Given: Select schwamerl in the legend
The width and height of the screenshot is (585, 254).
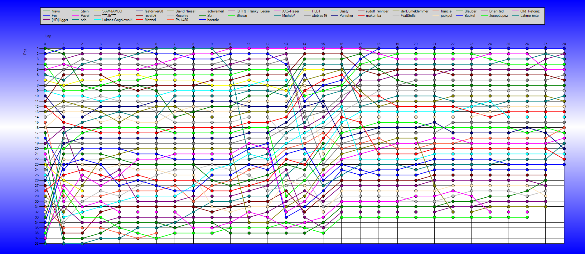Looking at the screenshot, I should [x=215, y=11].
